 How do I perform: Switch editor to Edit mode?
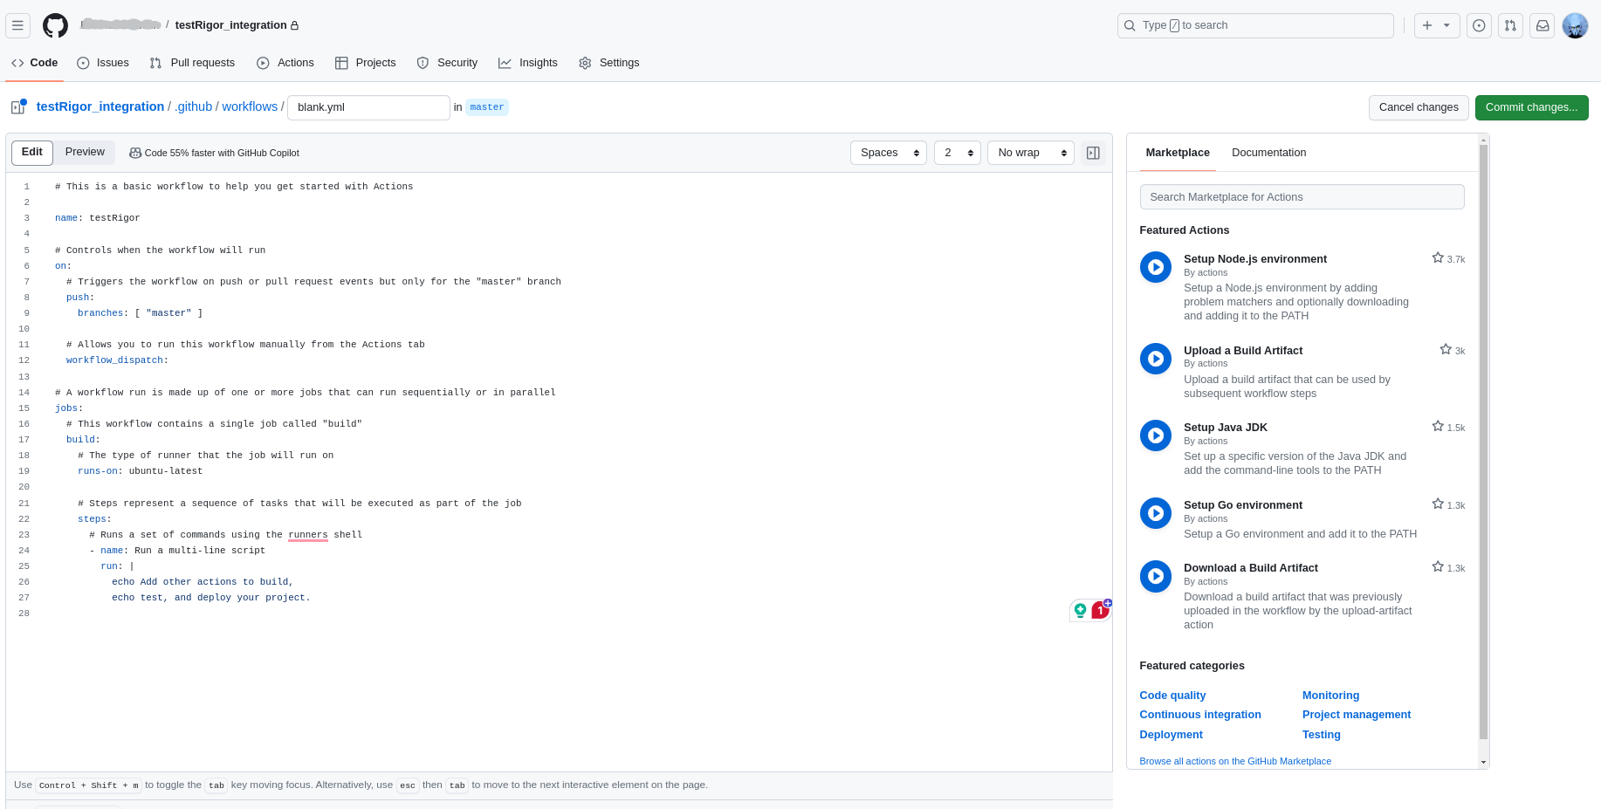(x=32, y=152)
